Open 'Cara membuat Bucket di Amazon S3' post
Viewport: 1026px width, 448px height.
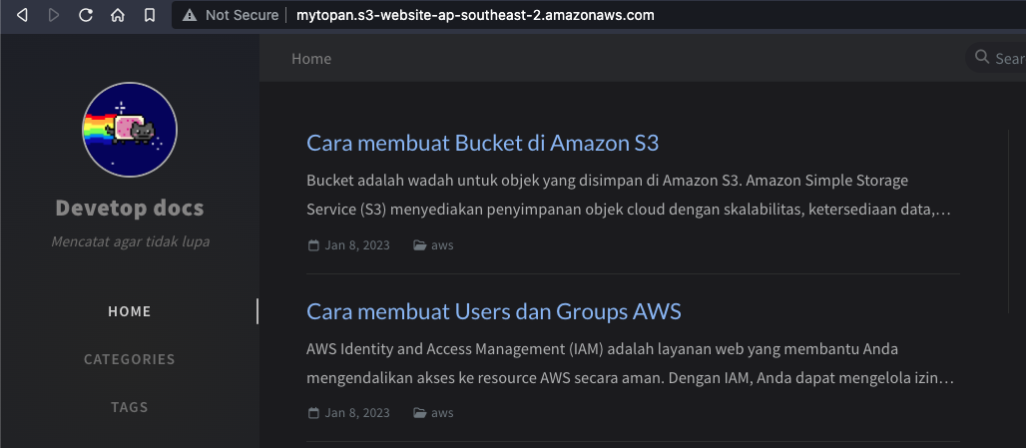(x=482, y=143)
